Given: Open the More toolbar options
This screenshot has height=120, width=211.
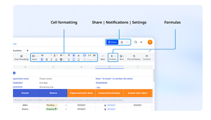Looking at the screenshot, I should coord(103,57).
